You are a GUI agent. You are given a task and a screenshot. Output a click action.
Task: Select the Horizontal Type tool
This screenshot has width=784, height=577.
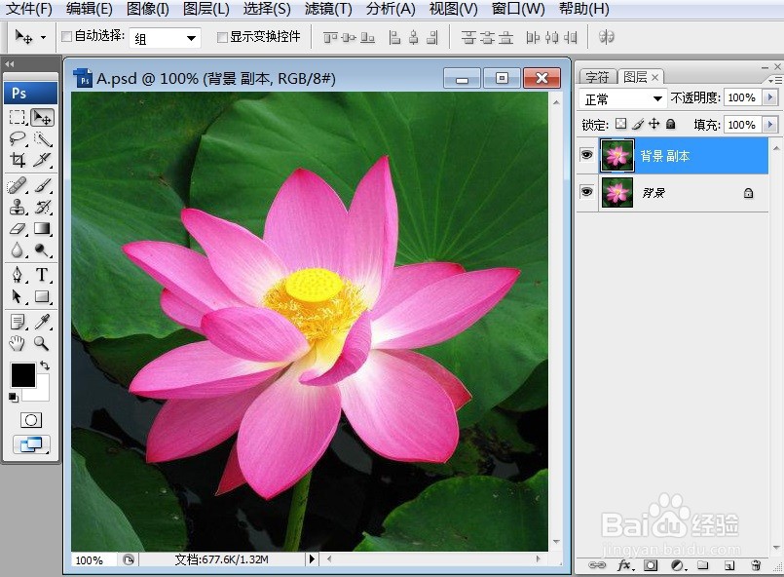(x=42, y=275)
